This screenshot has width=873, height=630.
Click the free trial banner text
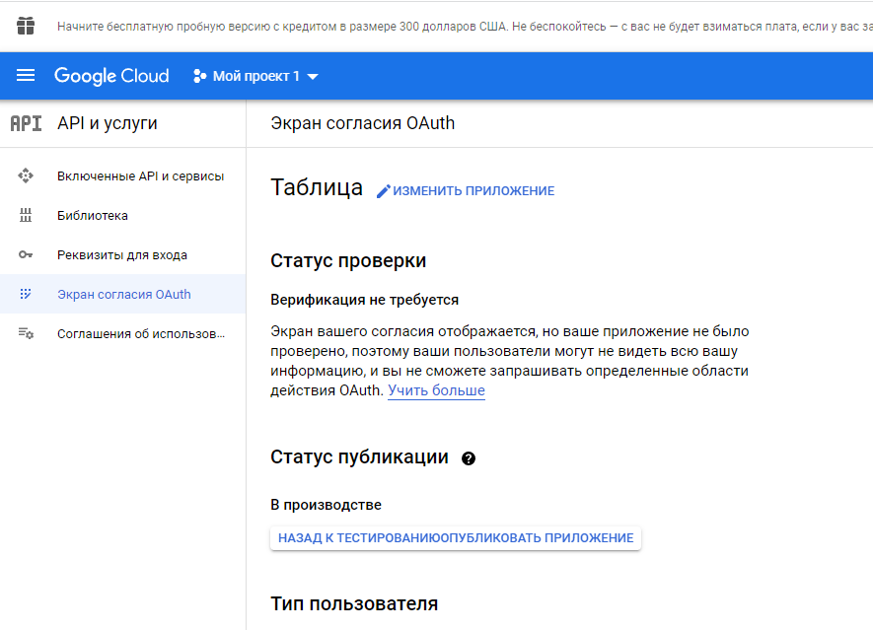[465, 27]
